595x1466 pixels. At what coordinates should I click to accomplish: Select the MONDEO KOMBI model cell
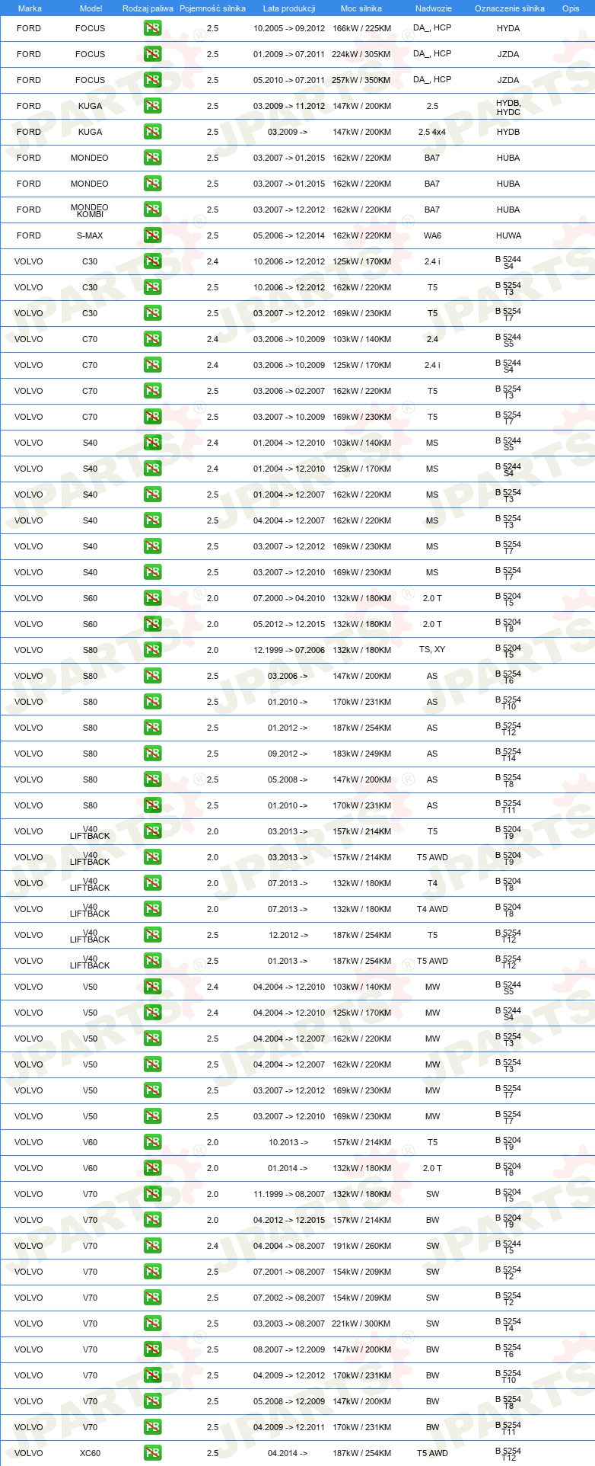(x=90, y=210)
